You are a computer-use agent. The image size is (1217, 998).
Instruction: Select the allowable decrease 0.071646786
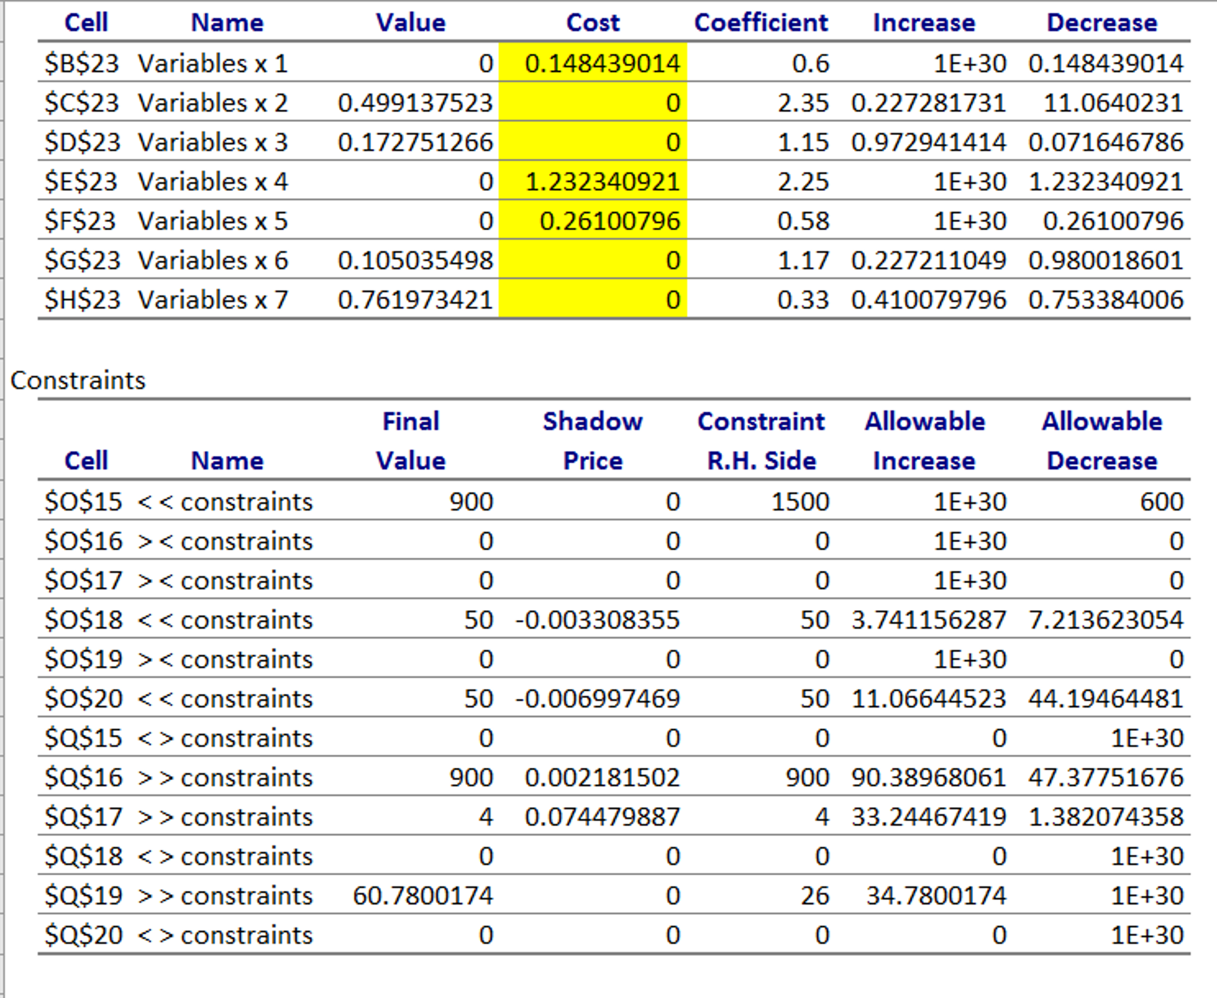[1106, 142]
